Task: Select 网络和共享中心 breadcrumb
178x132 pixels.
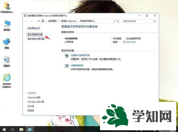Action: (87, 21)
